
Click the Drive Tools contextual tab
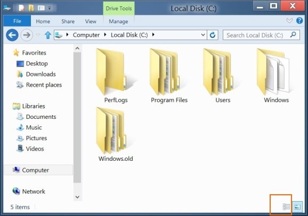pyautogui.click(x=119, y=8)
